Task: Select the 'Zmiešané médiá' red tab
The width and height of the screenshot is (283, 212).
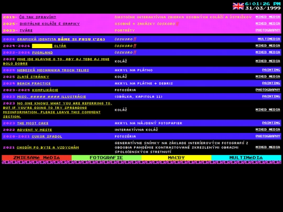Action: point(37,158)
